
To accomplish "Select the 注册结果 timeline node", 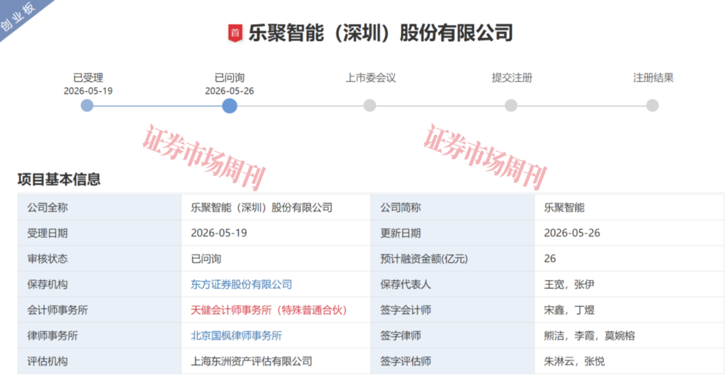I will (653, 105).
